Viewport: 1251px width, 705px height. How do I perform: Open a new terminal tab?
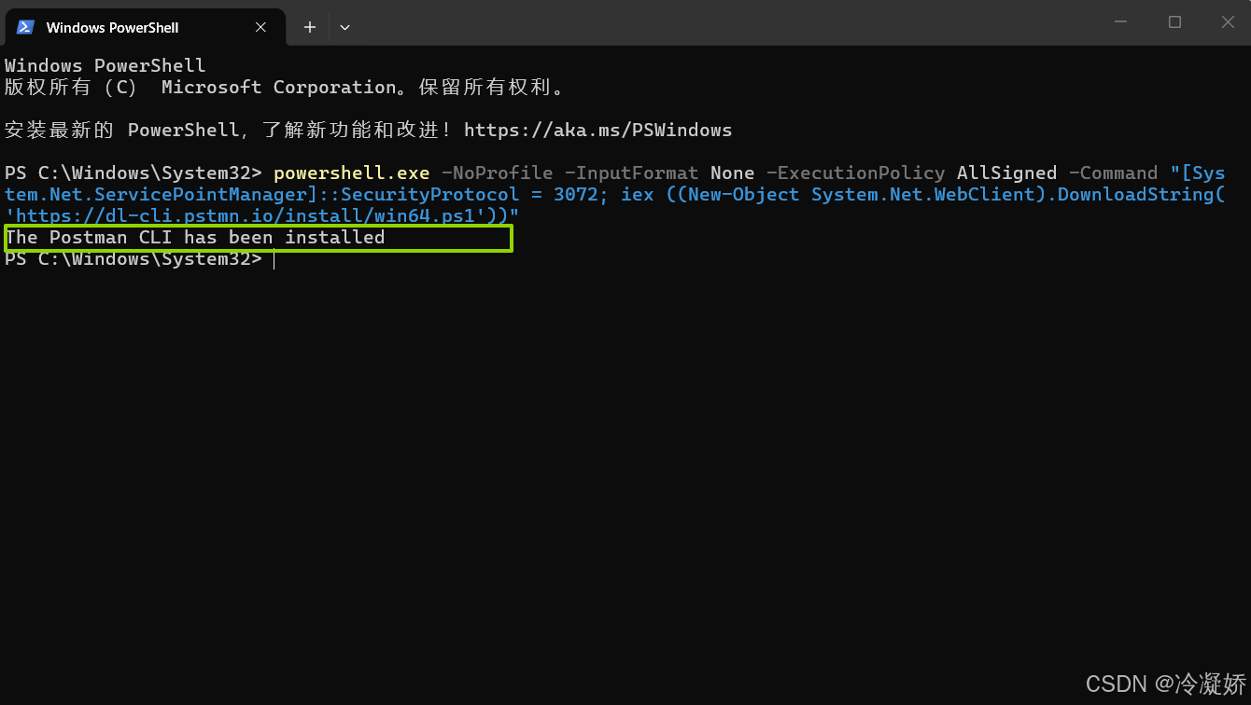click(x=310, y=27)
